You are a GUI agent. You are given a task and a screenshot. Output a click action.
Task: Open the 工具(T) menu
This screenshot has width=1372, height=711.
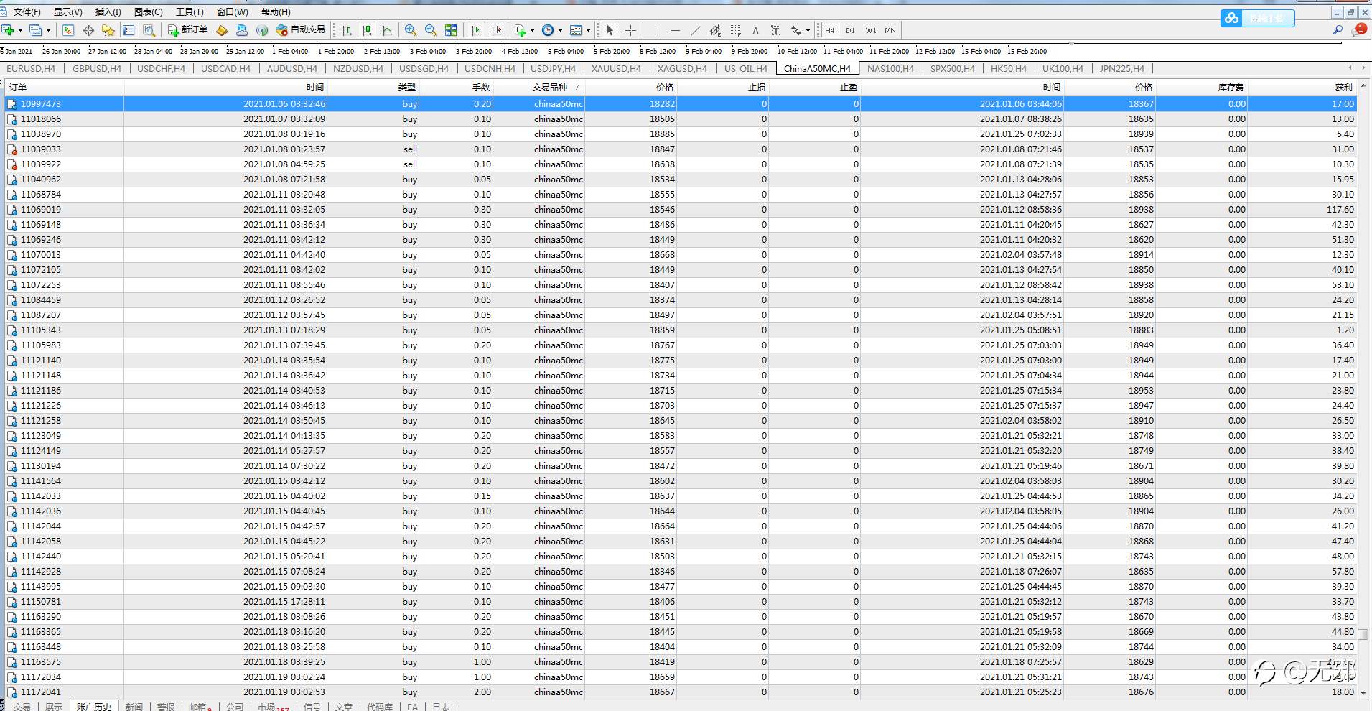(190, 11)
